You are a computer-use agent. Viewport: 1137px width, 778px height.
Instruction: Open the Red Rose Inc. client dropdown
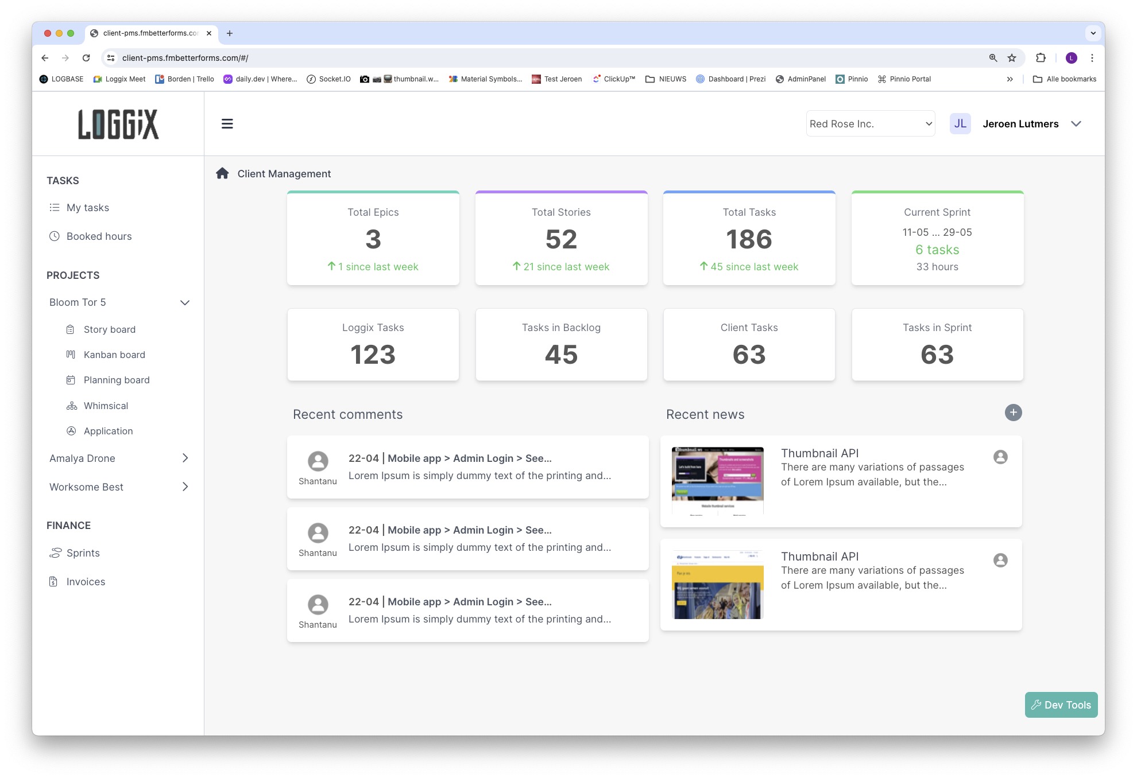[x=870, y=124]
